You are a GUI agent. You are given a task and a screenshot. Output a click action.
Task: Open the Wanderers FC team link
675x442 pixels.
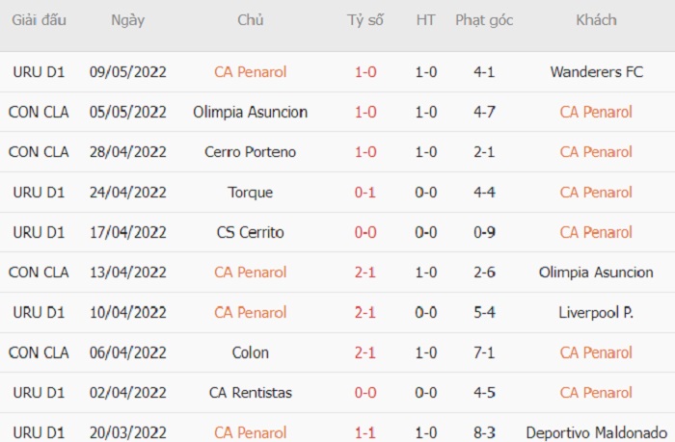(x=596, y=72)
